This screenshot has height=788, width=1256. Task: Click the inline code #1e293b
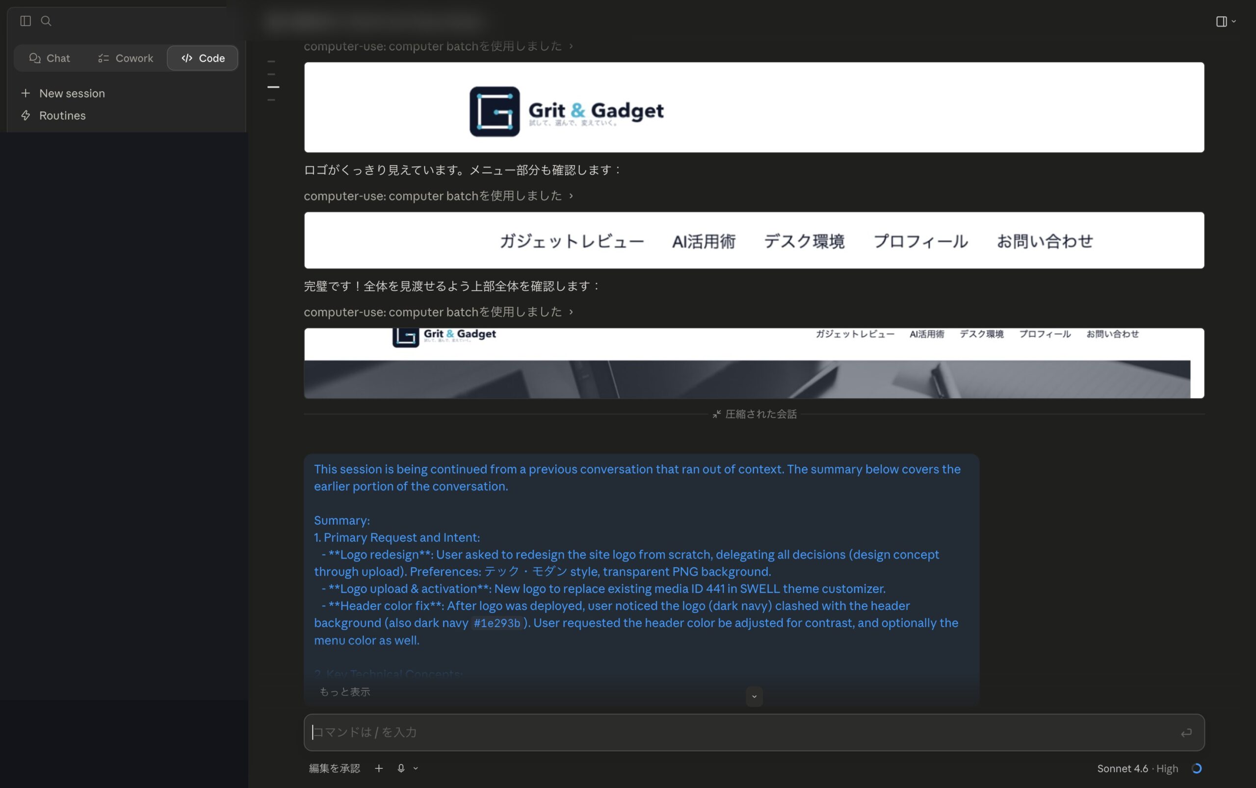[x=497, y=623]
